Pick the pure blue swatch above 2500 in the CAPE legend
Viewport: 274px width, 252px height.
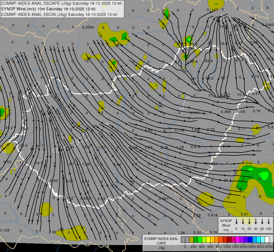pyautogui.click(x=250, y=240)
